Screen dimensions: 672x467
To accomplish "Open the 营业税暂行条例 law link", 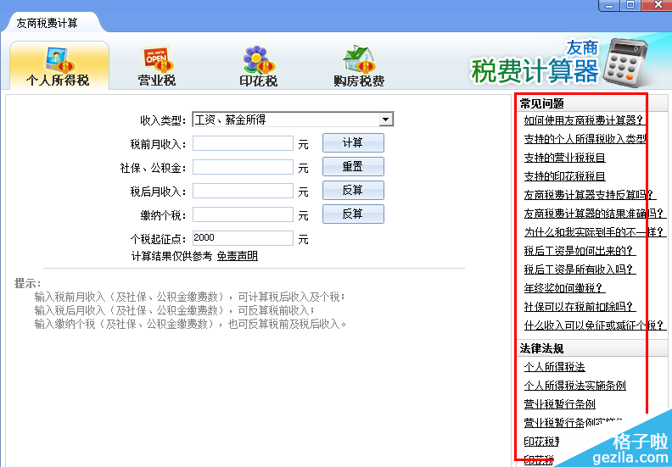I will click(559, 404).
